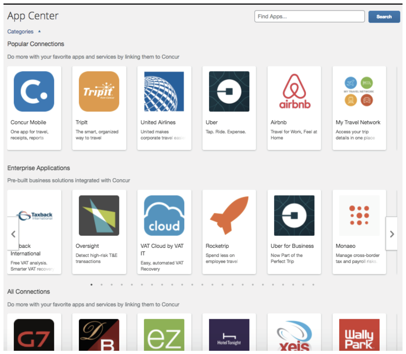Click the Popular Connections heading
406x354 pixels.
[36, 44]
